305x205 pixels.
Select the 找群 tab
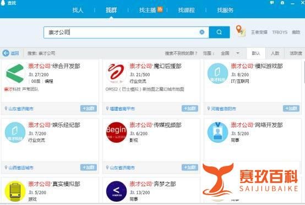click(x=111, y=10)
